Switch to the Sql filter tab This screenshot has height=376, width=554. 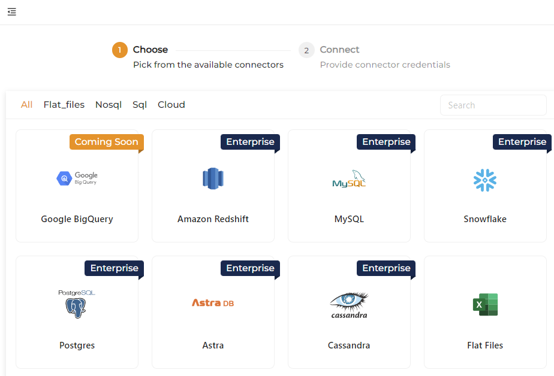coord(139,104)
